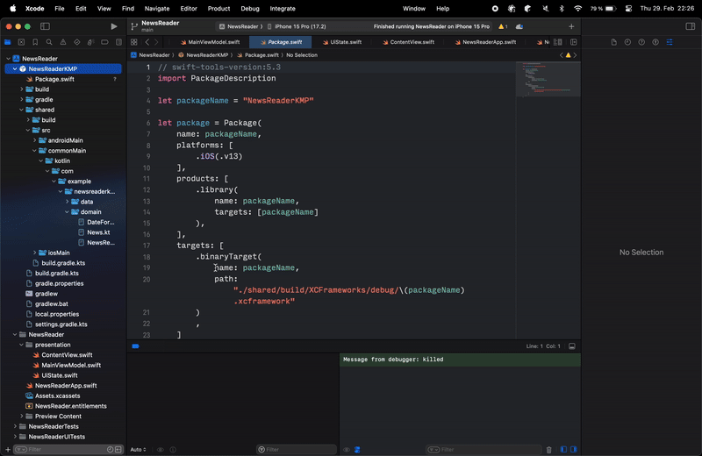The width and height of the screenshot is (702, 456).
Task: Open the Debug menu
Action: pyautogui.click(x=250, y=9)
